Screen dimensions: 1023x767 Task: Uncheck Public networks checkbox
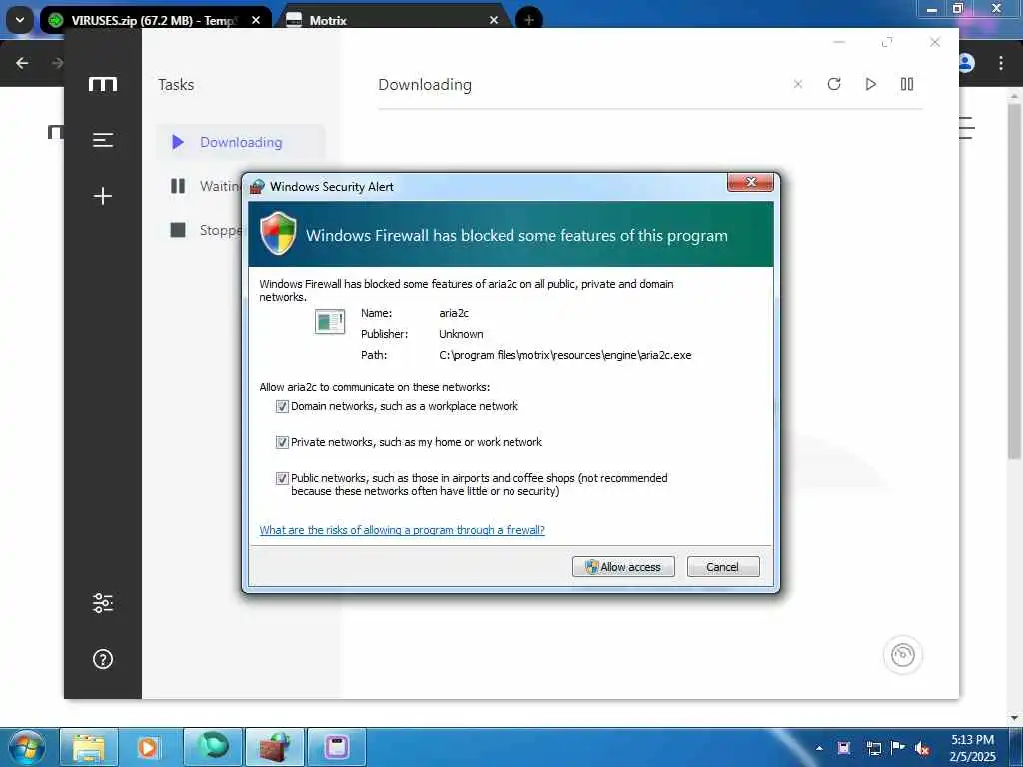coord(282,478)
